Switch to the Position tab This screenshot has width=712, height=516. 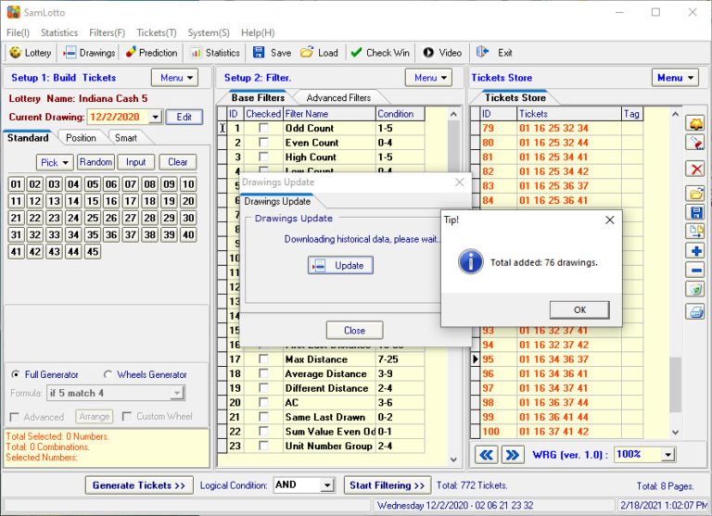pos(81,138)
